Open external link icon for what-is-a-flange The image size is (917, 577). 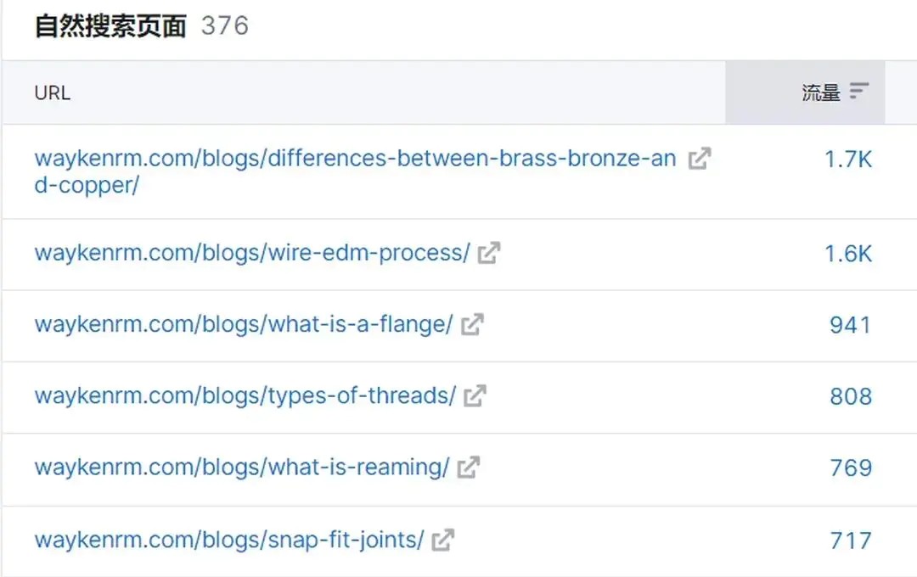click(x=472, y=324)
